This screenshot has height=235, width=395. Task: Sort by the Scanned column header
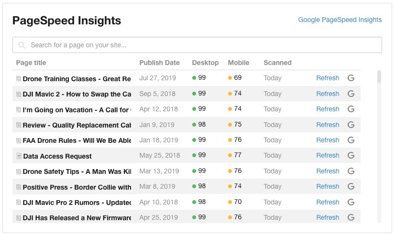pos(278,63)
